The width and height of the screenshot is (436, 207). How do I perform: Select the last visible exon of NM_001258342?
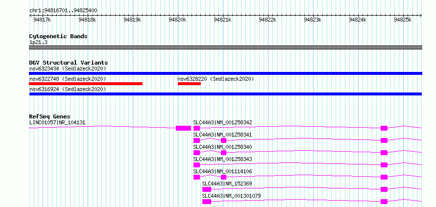pos(384,128)
